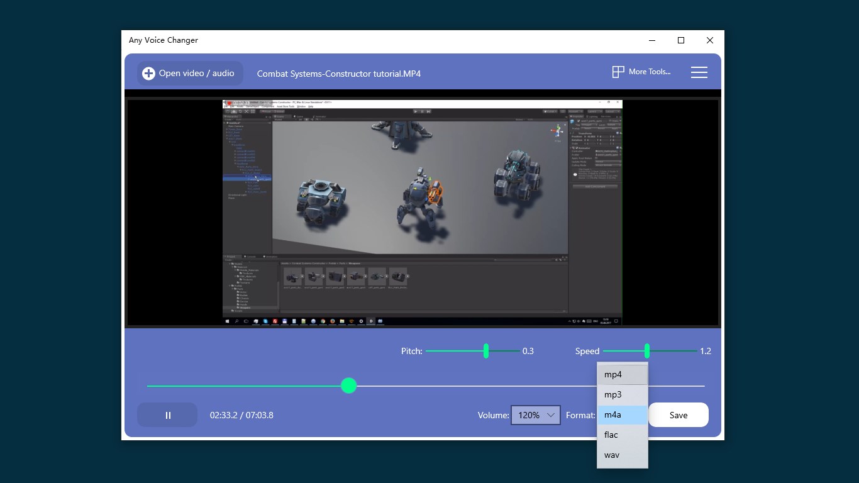
Task: Click the Save button
Action: click(679, 415)
